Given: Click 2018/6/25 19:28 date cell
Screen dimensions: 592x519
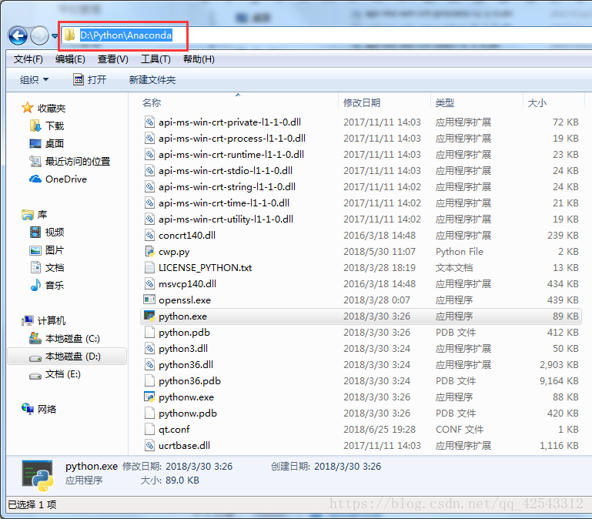Looking at the screenshot, I should click(380, 430).
